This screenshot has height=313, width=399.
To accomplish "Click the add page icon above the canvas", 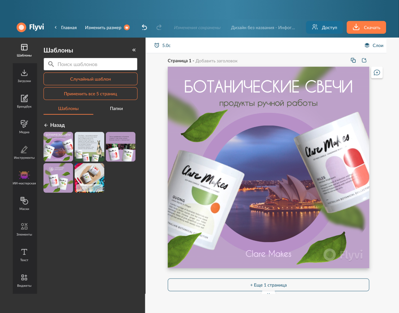I will point(364,60).
